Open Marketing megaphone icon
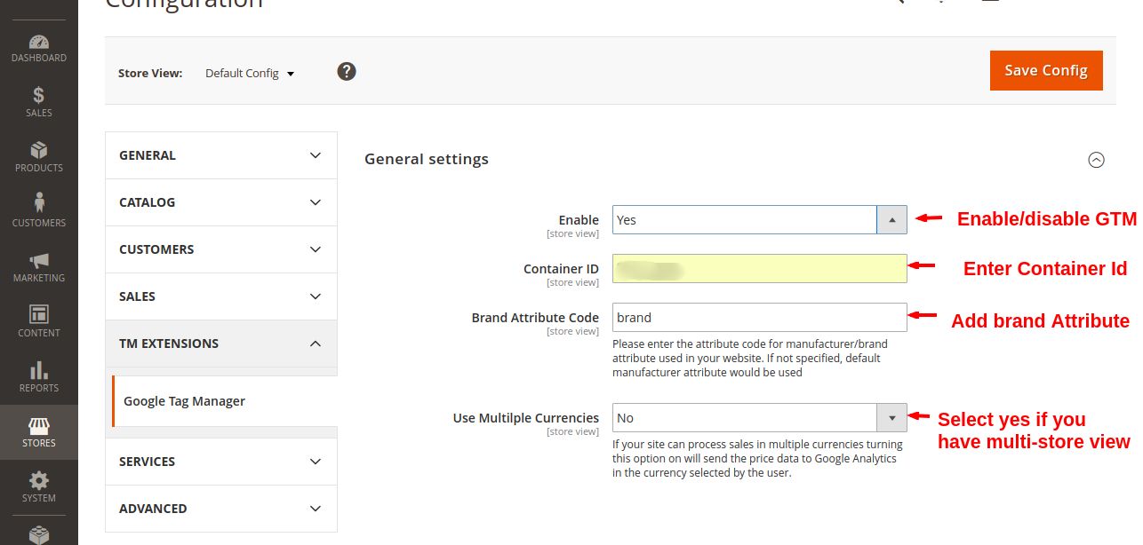Viewport: 1143px width, 545px height. (39, 261)
